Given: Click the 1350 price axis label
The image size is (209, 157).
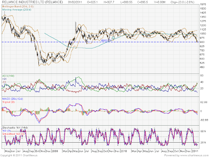Looking at the screenshot, I should [203, 17].
